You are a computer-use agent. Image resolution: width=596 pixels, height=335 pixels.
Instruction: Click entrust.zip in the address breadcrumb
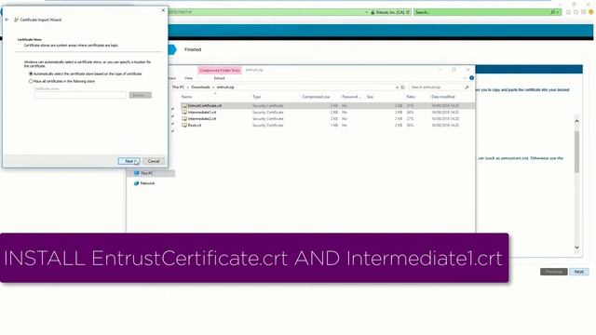click(225, 87)
